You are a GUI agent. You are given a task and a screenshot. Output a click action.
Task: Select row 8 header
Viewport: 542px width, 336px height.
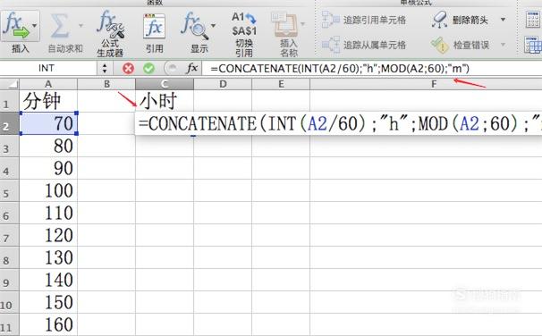point(10,257)
